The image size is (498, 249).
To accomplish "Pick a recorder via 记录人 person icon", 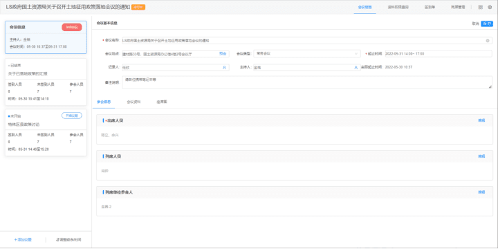I will (224, 67).
